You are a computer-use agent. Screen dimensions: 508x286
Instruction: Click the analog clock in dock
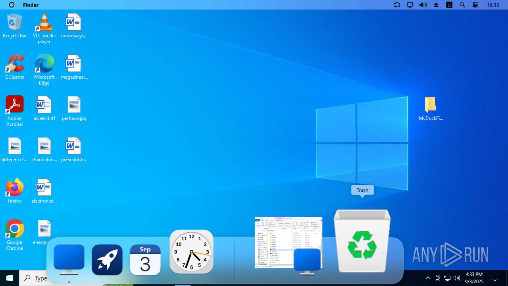click(191, 252)
